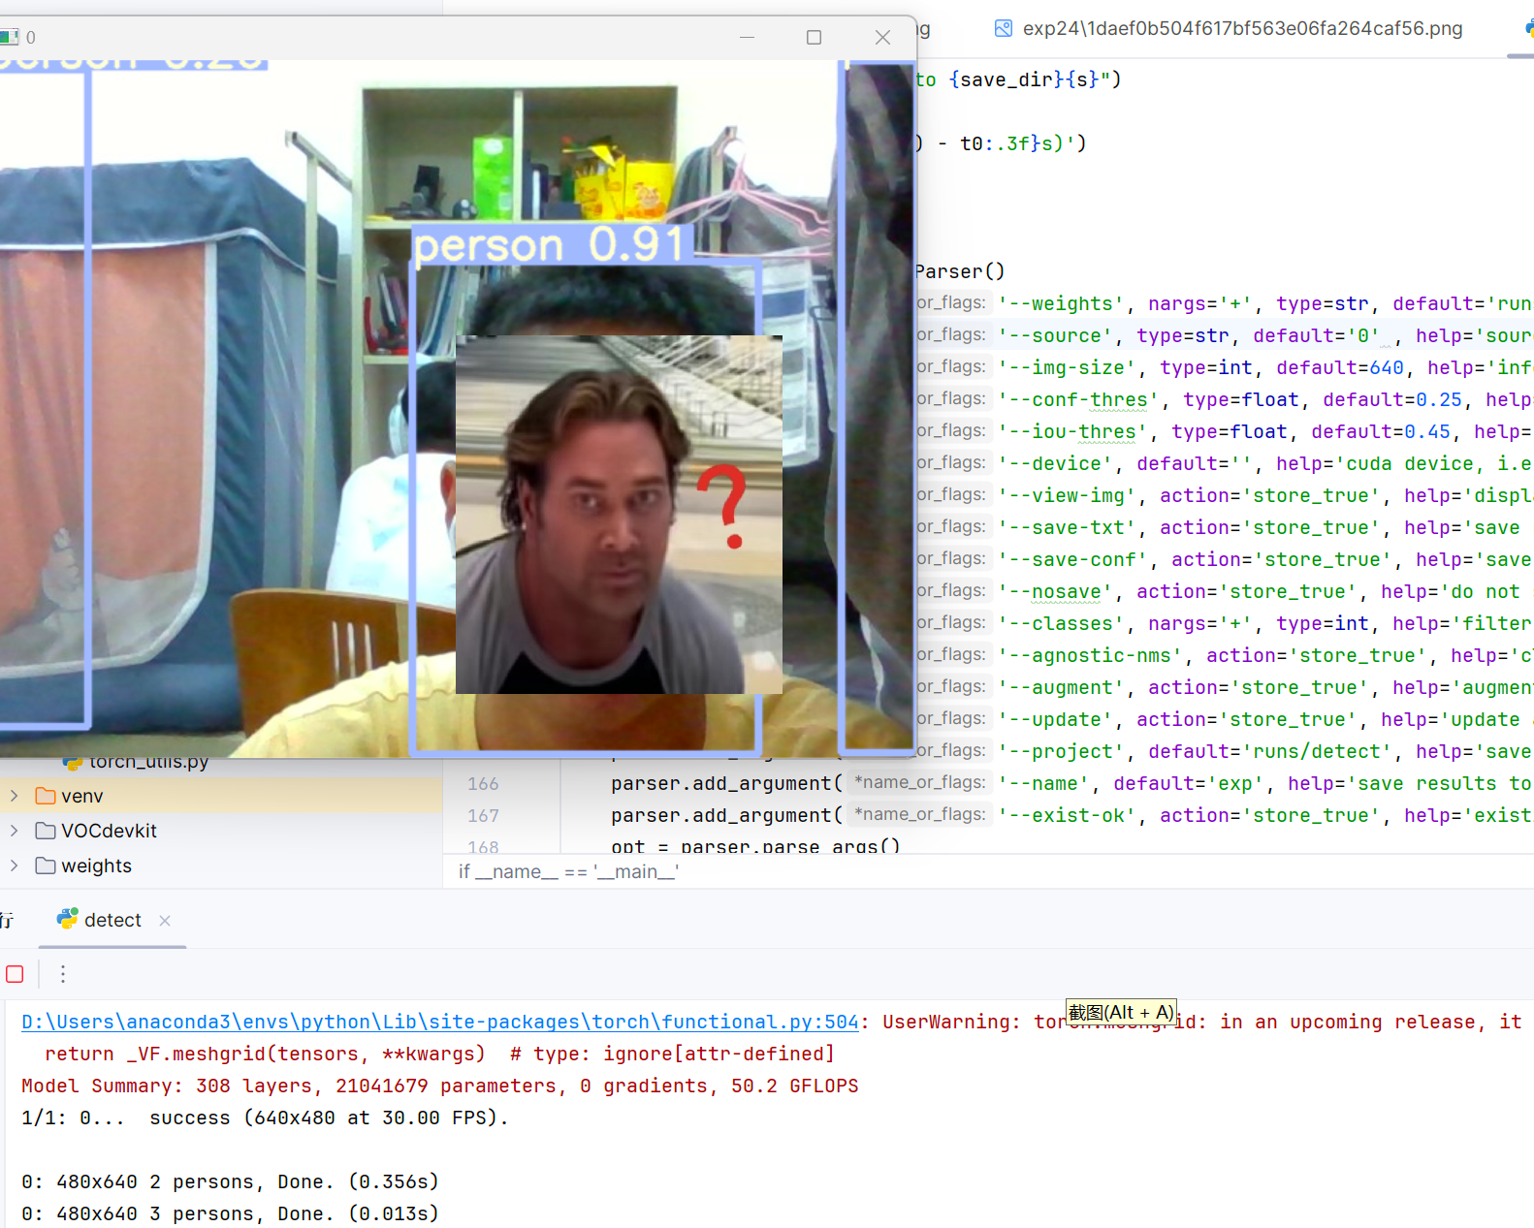Click line number 166 in the gutter
This screenshot has height=1228, width=1534.
click(x=483, y=783)
